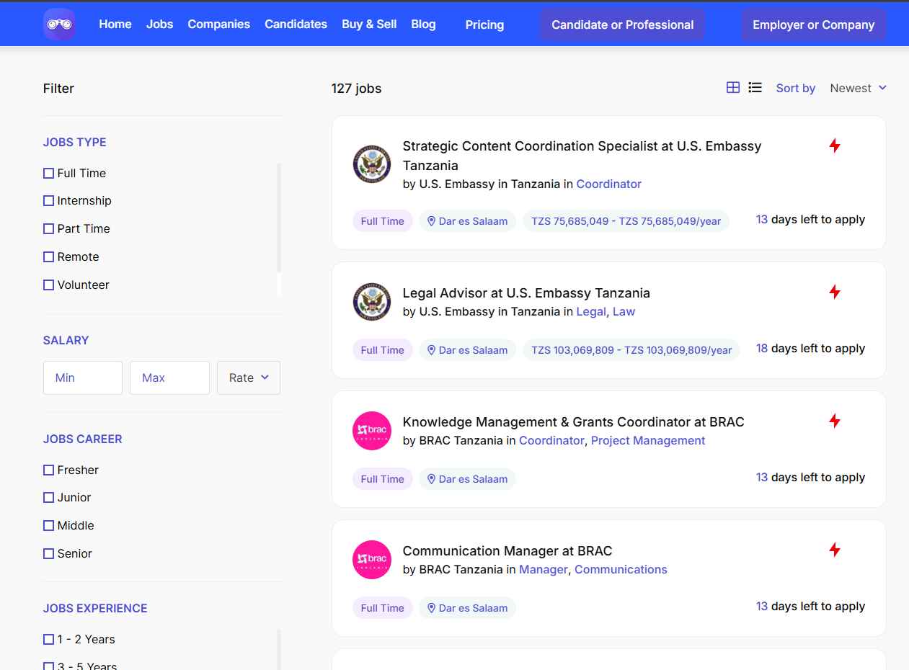Check the Volunteer job type filter

pos(48,285)
